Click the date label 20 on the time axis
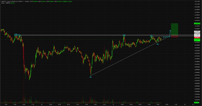This screenshot has height=106, width=202. click(x=185, y=104)
